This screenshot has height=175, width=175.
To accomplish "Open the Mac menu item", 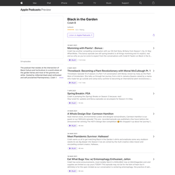I will tap(35, 3).
